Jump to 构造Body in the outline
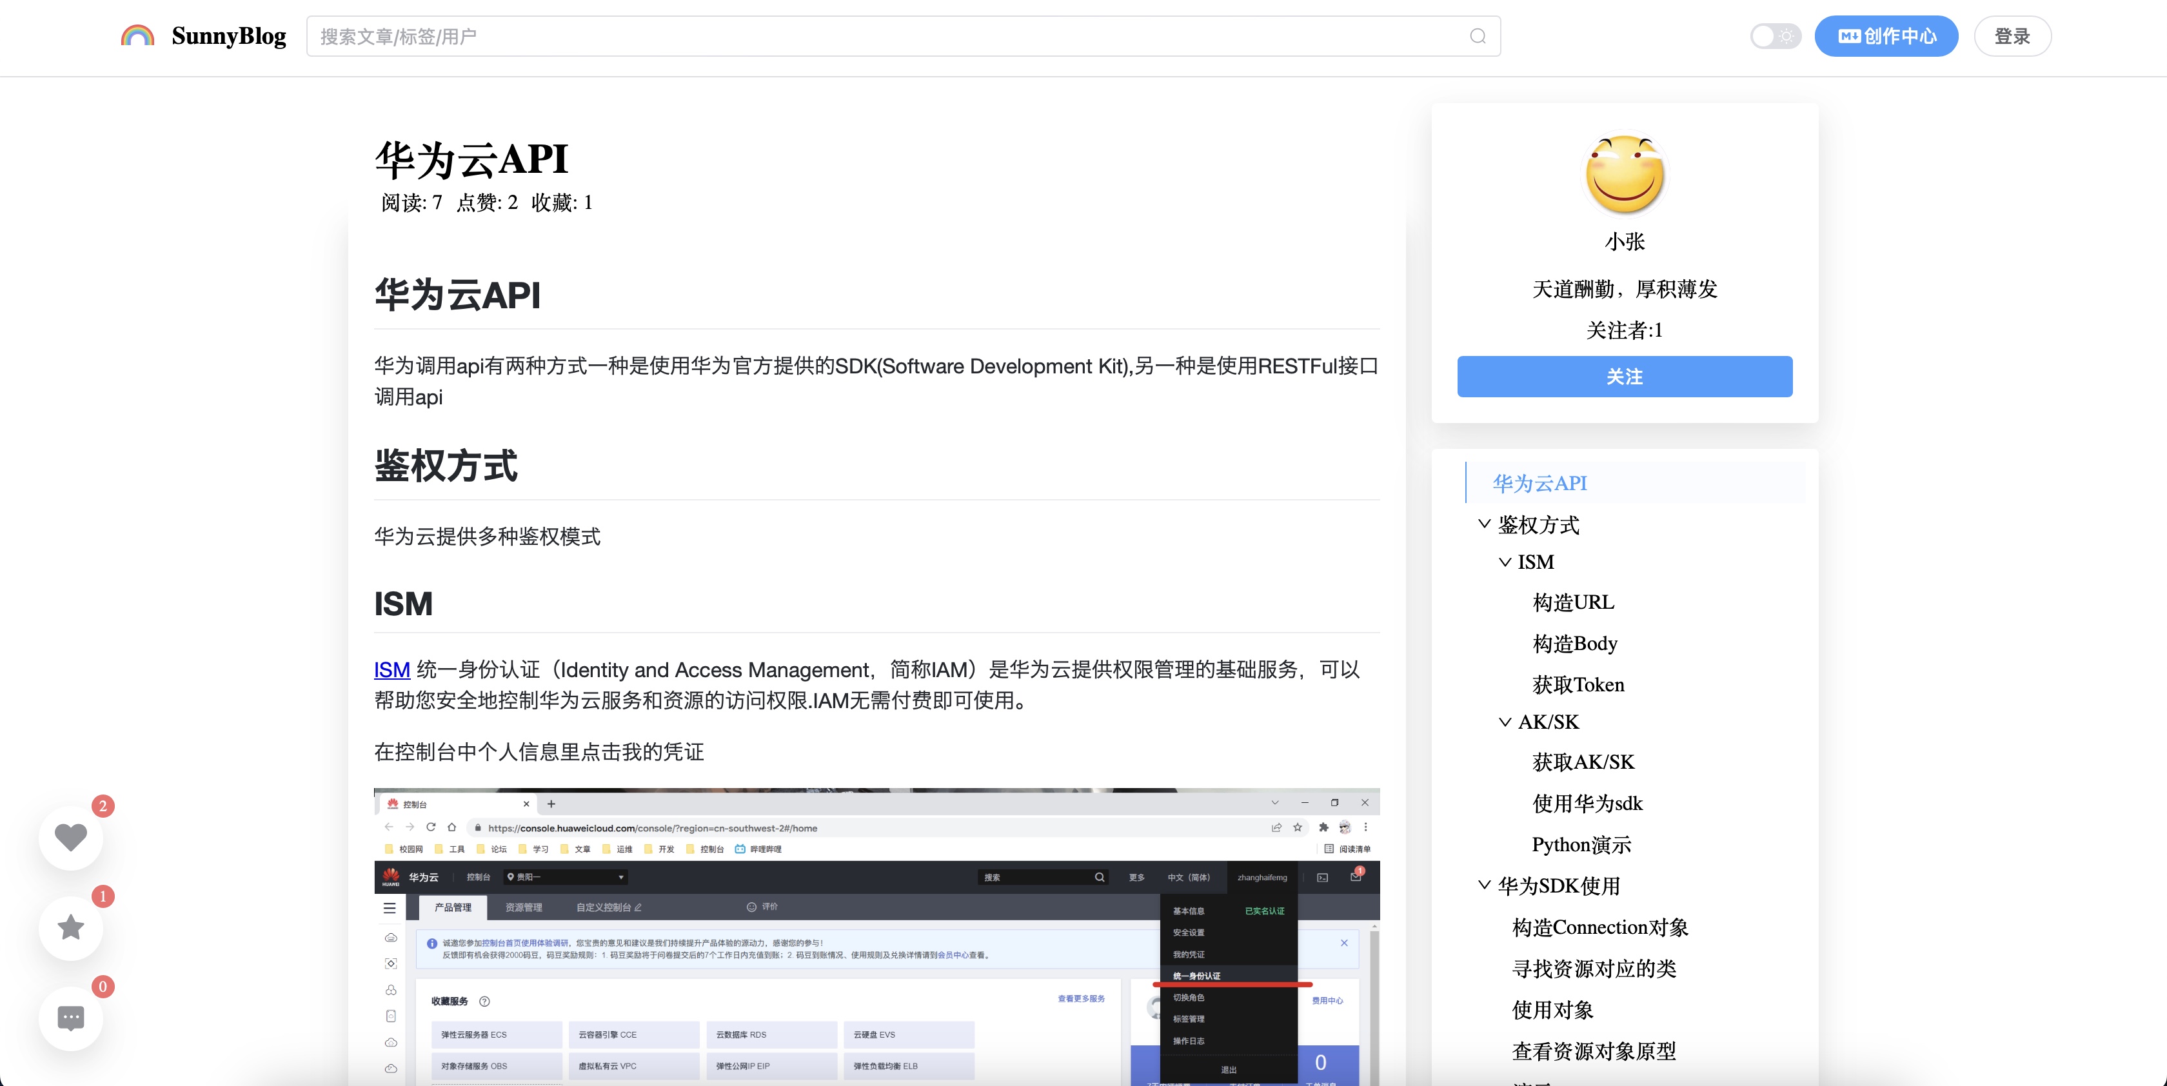The width and height of the screenshot is (2167, 1086). pos(1575,644)
